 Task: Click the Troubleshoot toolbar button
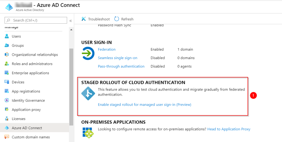coord(96,19)
